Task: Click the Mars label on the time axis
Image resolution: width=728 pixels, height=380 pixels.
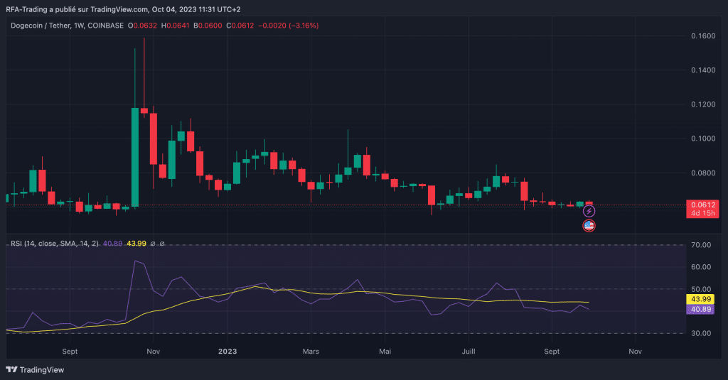Action: (x=310, y=351)
